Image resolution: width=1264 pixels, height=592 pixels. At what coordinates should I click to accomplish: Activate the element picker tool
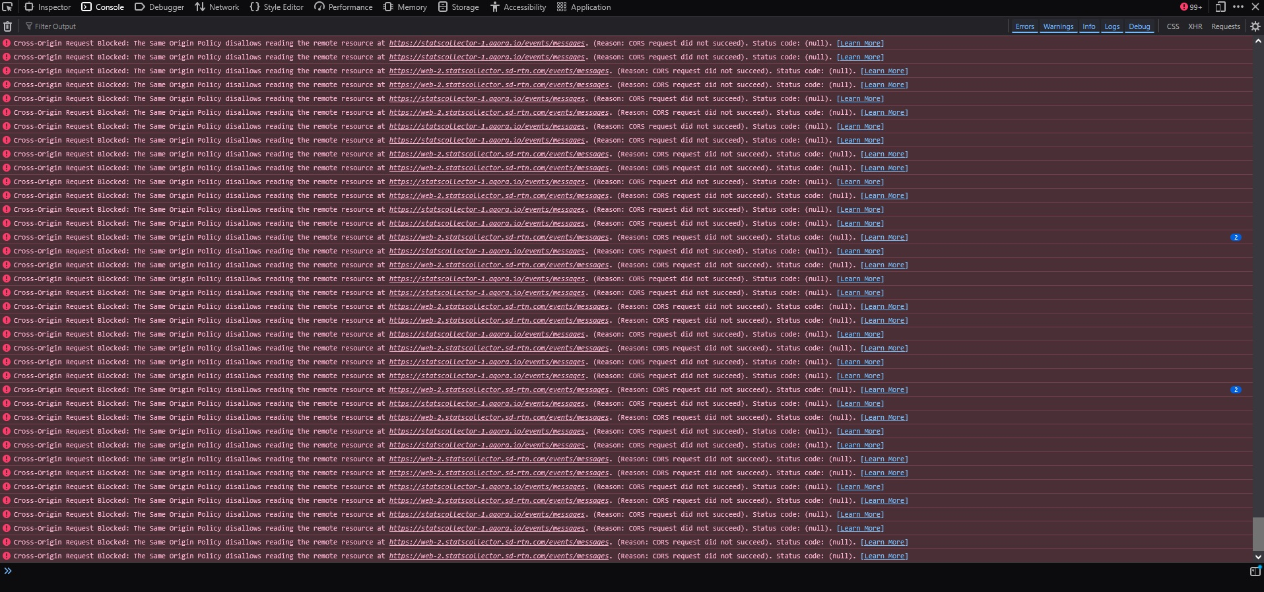pos(7,7)
